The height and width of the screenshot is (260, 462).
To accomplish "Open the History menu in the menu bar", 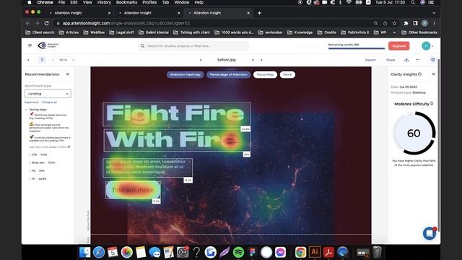I will point(104,2).
